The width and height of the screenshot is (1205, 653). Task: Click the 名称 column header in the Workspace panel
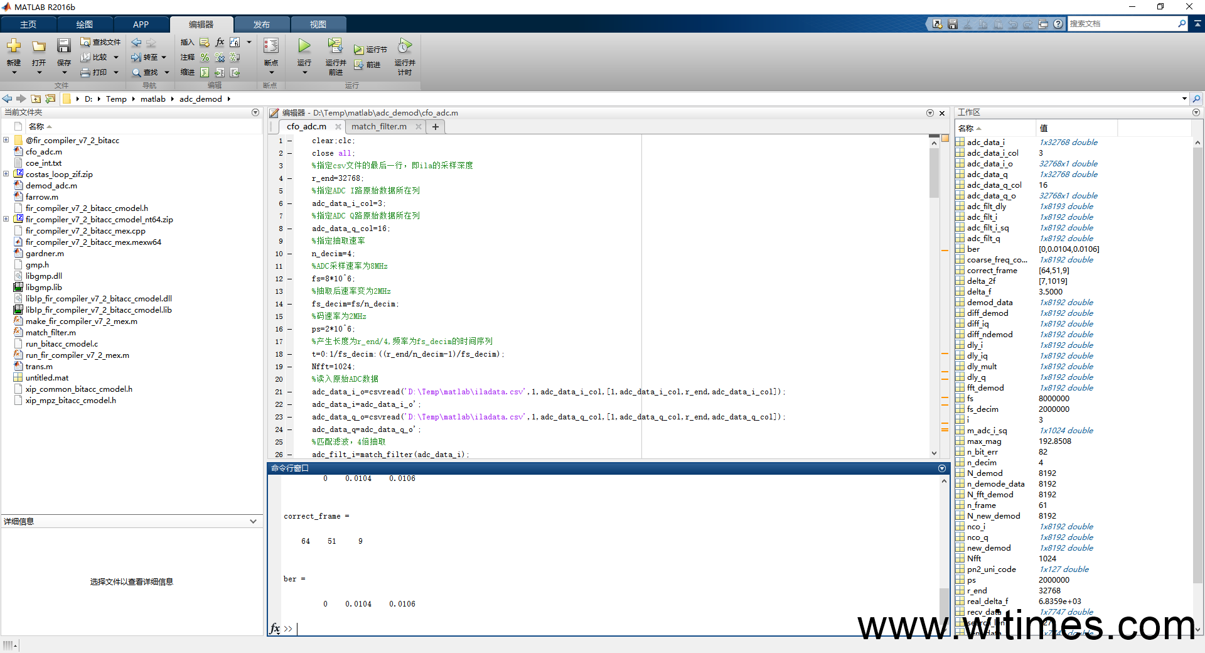995,128
